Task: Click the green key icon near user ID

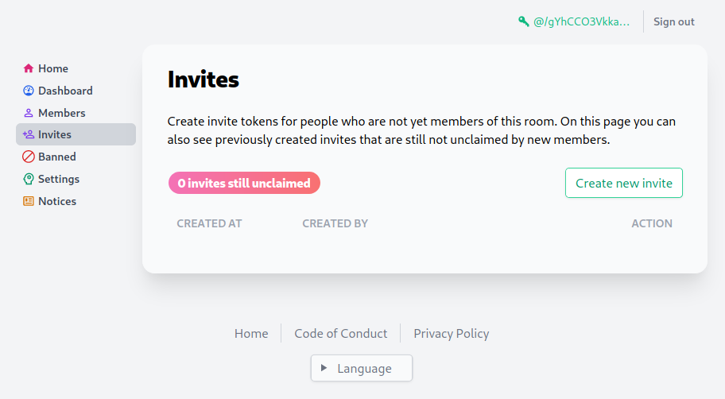Action: [x=523, y=21]
